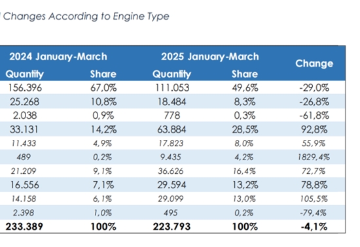
Task: Click the 2024 January-March column header
Action: click(x=58, y=57)
